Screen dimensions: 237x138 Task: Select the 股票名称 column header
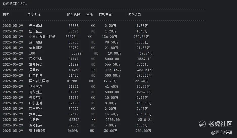(34, 15)
